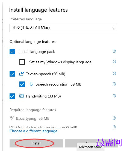Viewport: 127px width, 151px height.
Task: View info for Speech recognition feature
Action: click(x=114, y=84)
